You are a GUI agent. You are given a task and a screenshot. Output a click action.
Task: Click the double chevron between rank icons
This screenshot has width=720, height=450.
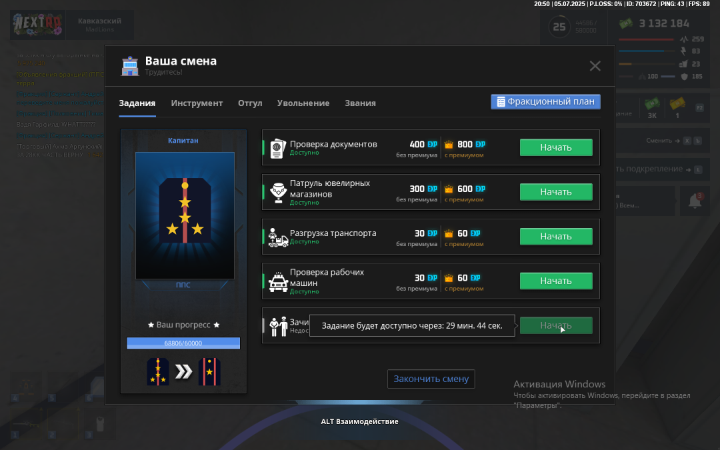click(x=184, y=371)
